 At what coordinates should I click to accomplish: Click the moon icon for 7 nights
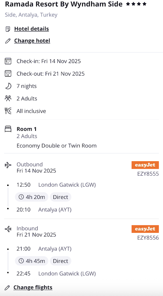(8, 86)
